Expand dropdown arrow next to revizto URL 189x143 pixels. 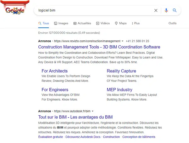(123, 41)
